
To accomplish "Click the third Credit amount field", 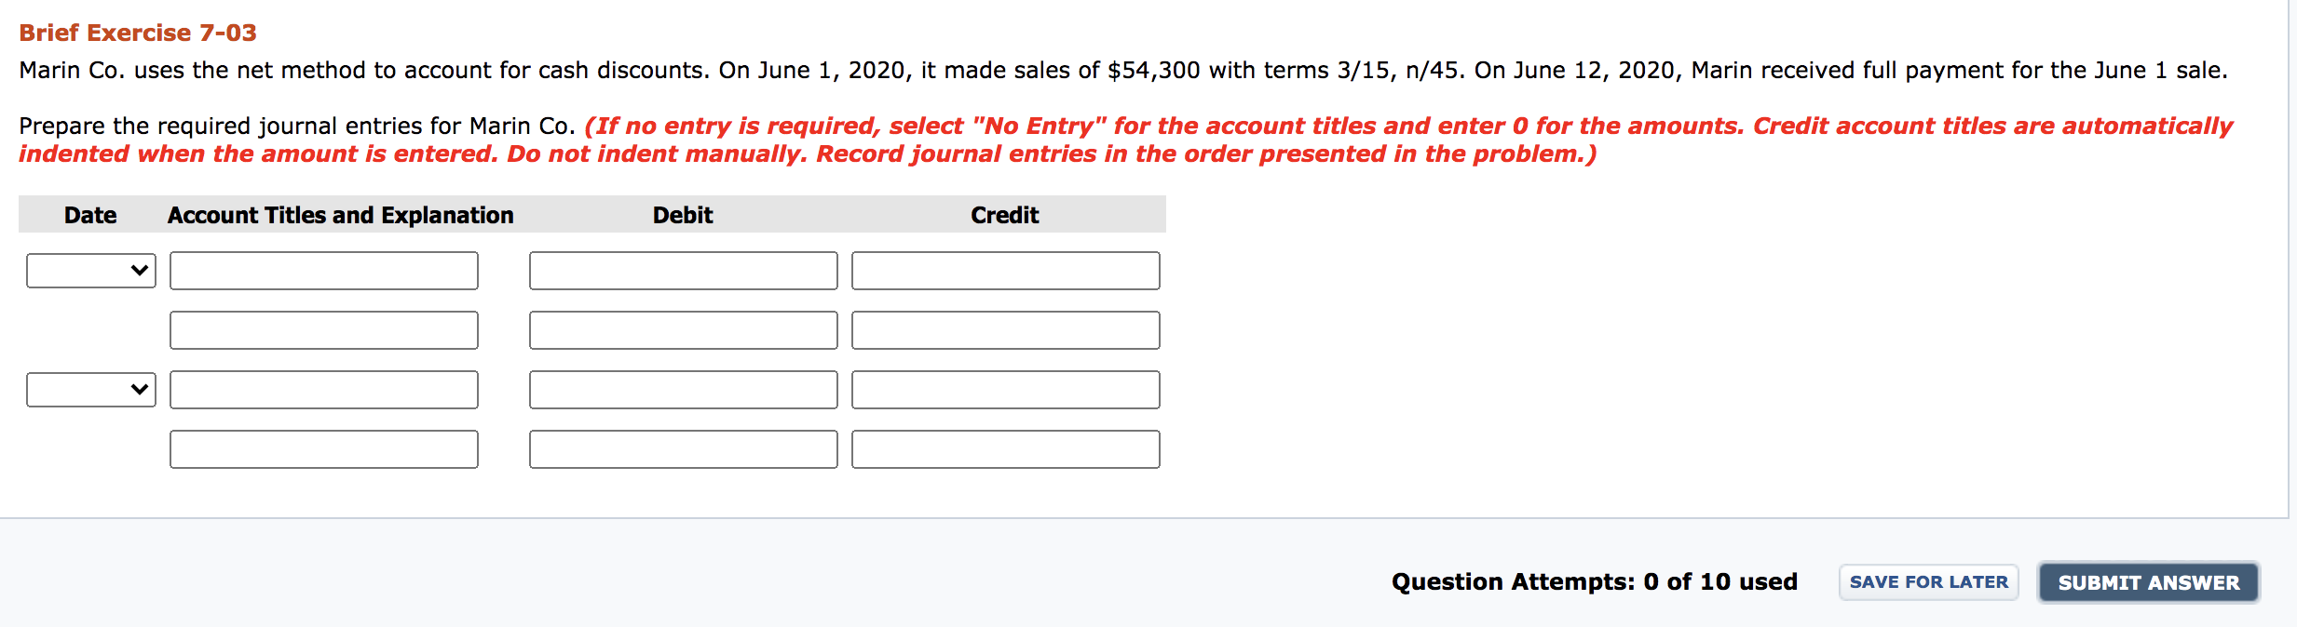I will [x=1004, y=390].
